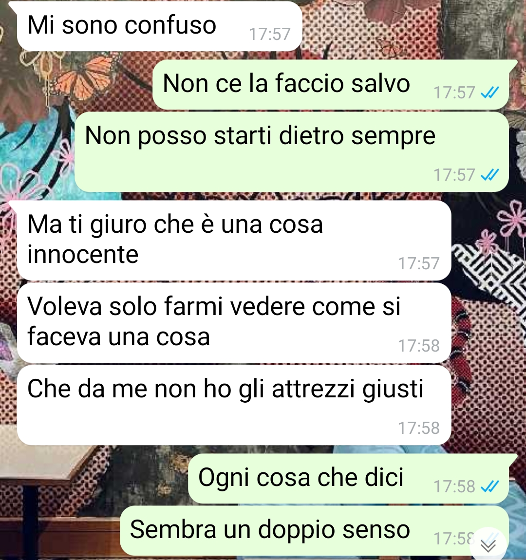Tap blue double ticks on 'Non posso starti dietro sempre'
The width and height of the screenshot is (526, 560).
(489, 175)
